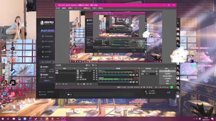Open Tencent QQ desktop shortcut
This screenshot has width=216, height=121.
pyautogui.click(x=4, y=49)
